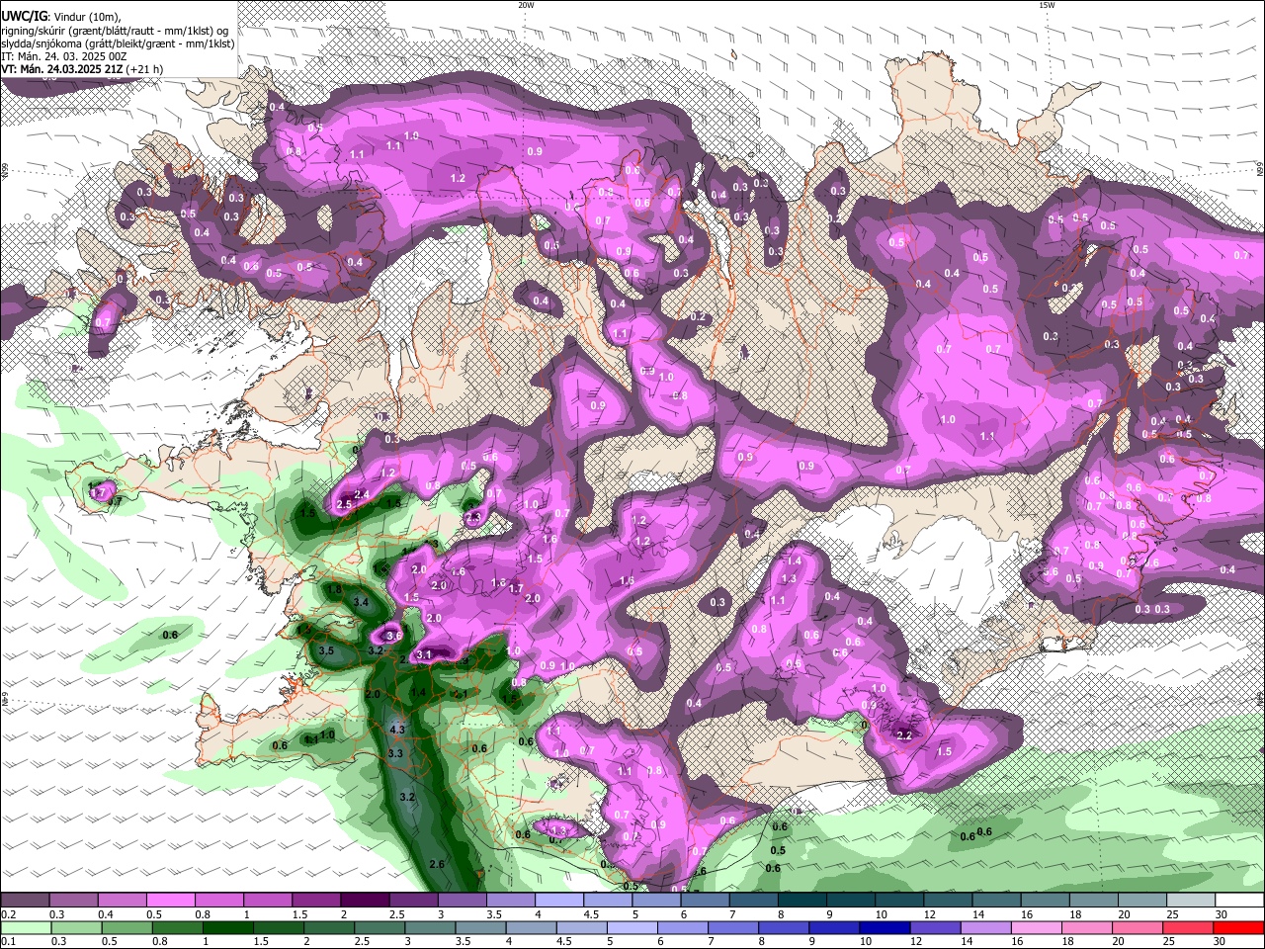
Task: Click the '0.1' label in the rain legend
Action: pos(7,942)
